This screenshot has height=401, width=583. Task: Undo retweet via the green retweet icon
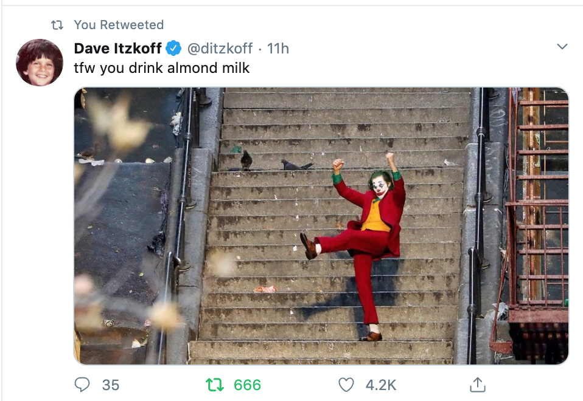tap(214, 385)
